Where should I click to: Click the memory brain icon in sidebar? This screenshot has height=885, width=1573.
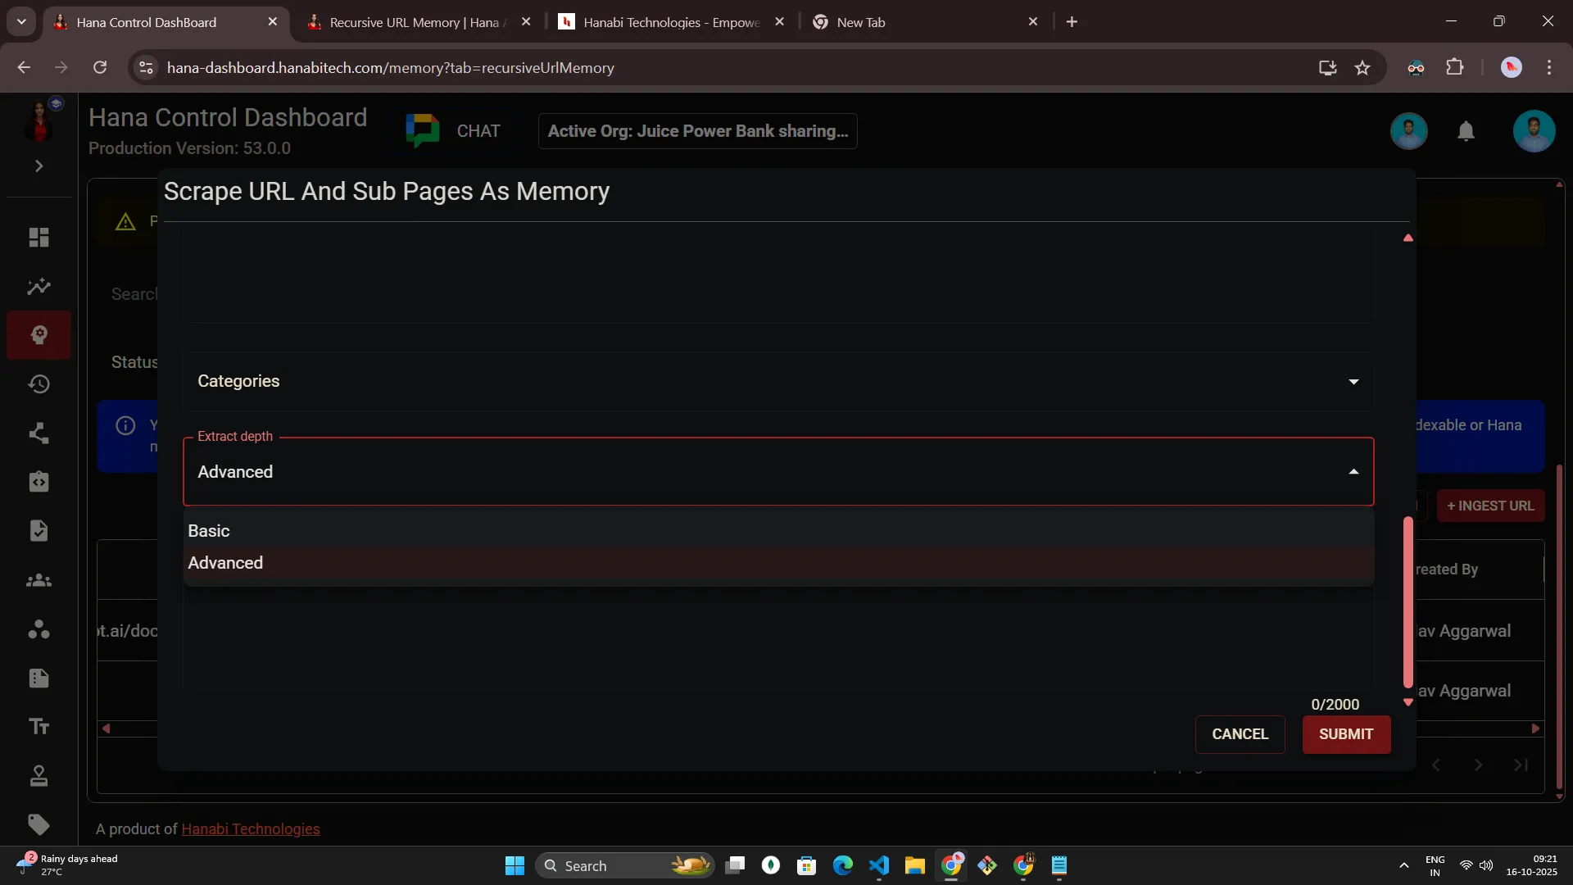point(39,335)
